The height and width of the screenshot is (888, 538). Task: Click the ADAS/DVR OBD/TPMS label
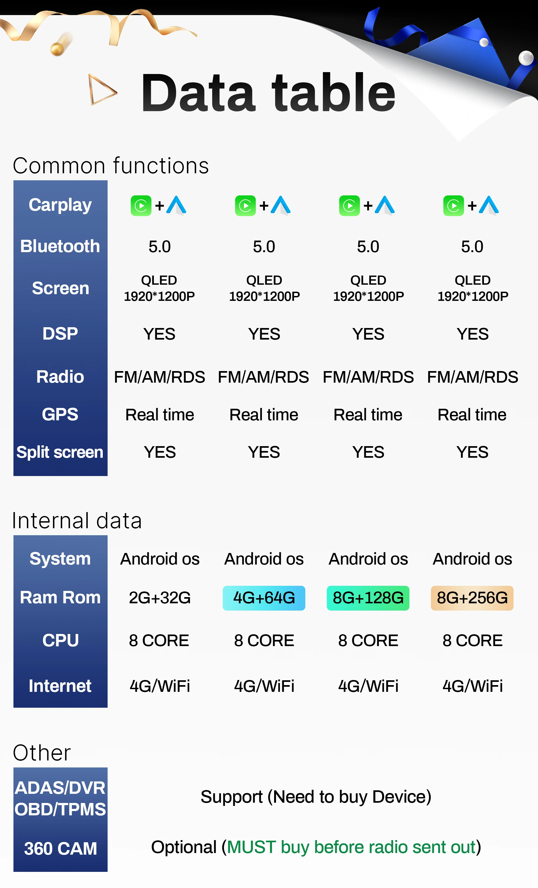pyautogui.click(x=60, y=798)
